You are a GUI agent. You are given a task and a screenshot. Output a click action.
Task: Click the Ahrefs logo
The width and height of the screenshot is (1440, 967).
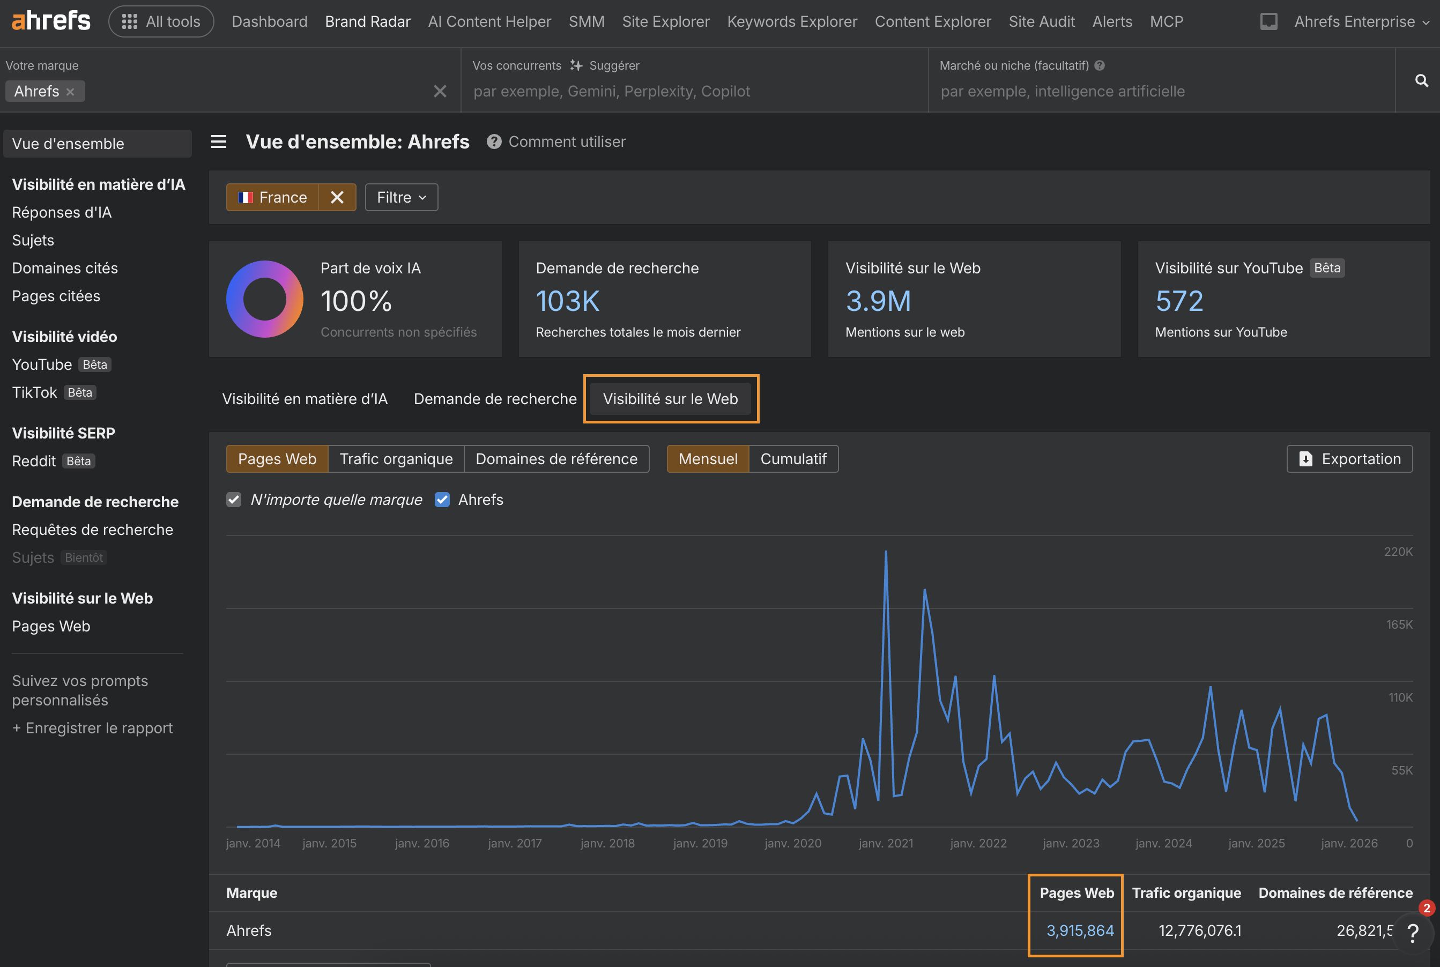coord(50,20)
